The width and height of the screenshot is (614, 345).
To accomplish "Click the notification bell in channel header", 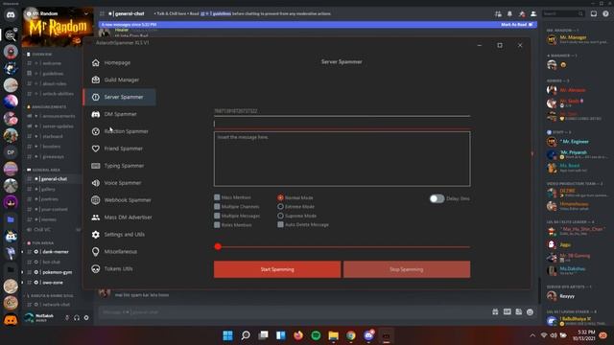I will pyautogui.click(x=509, y=13).
